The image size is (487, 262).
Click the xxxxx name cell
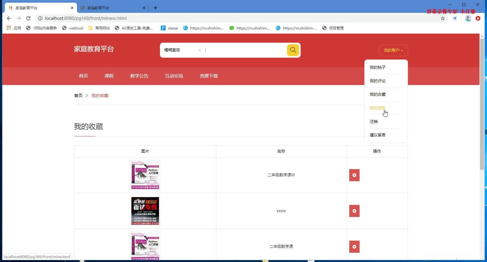pos(281,211)
